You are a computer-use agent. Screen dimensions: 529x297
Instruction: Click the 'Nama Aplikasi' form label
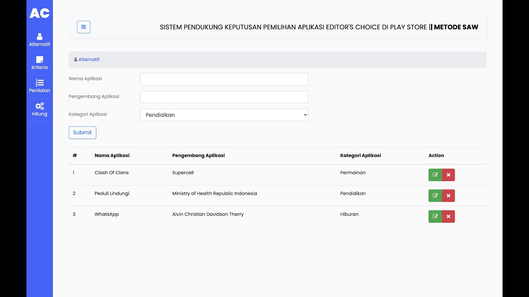click(85, 78)
